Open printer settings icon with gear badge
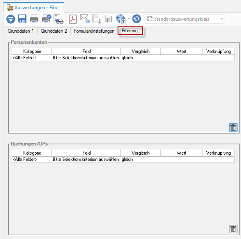241x239 pixels. click(x=46, y=19)
